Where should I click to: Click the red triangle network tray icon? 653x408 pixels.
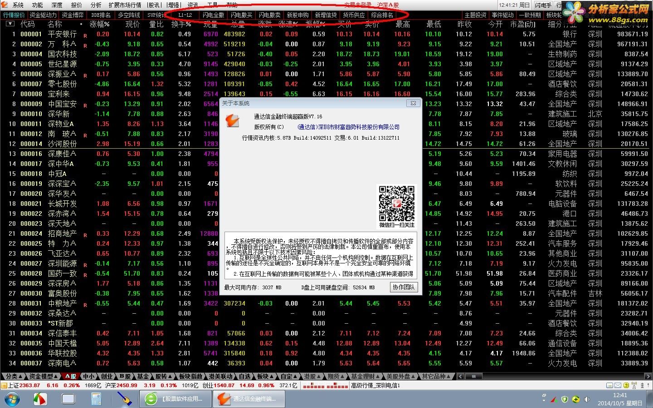point(554,399)
